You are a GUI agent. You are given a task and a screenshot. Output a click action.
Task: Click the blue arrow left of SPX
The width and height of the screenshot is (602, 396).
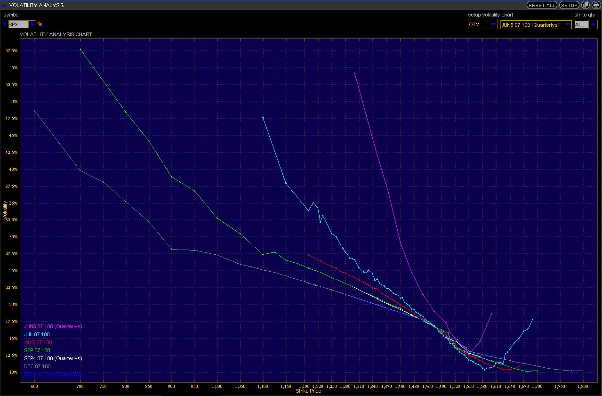[x=5, y=24]
